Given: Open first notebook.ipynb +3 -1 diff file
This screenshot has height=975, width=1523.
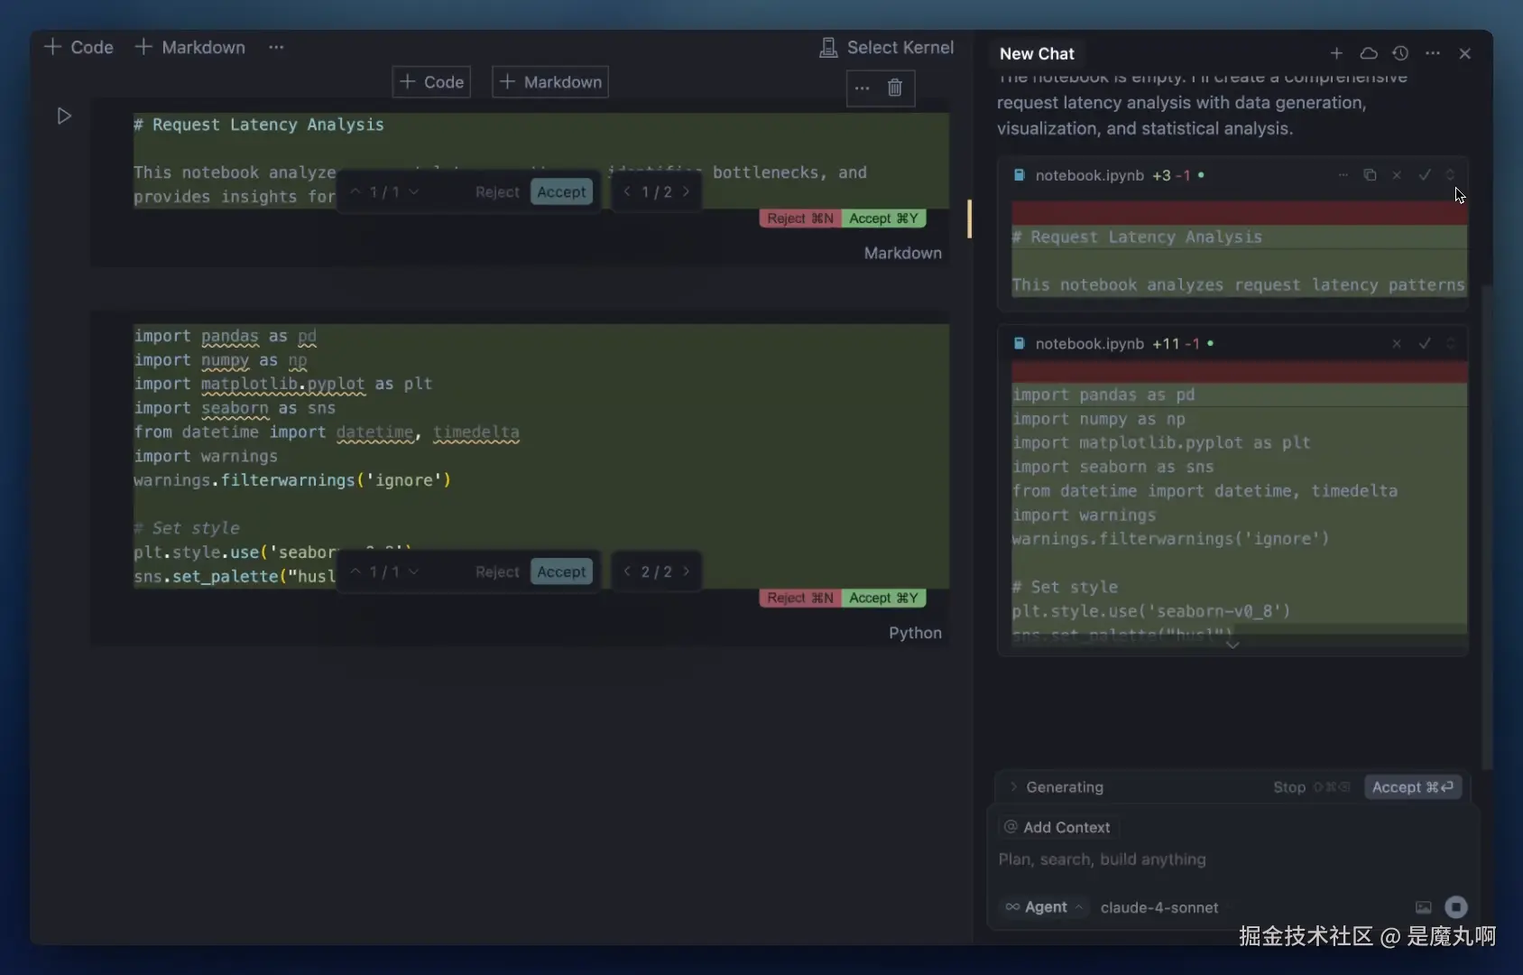Looking at the screenshot, I should point(1089,175).
